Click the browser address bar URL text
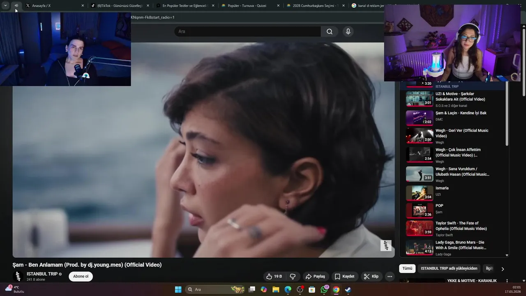 pyautogui.click(x=152, y=17)
